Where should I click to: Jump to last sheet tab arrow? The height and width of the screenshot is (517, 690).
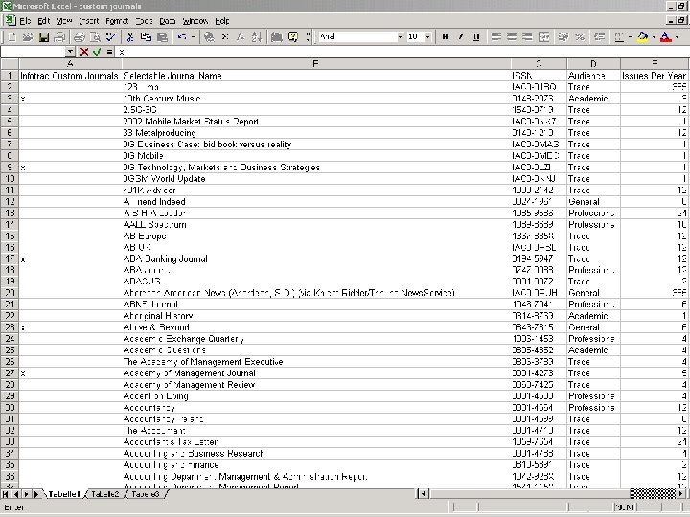click(x=36, y=494)
